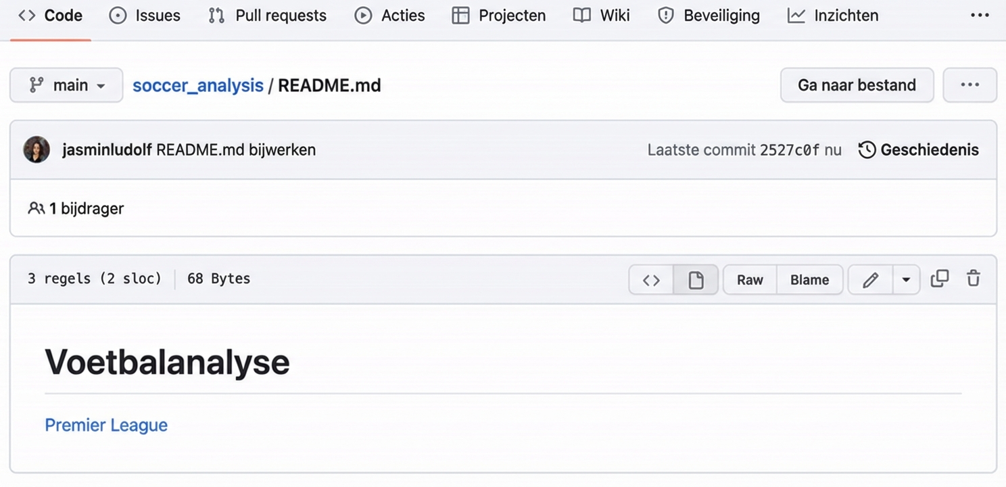Click the Ga naar bestand button

point(857,85)
